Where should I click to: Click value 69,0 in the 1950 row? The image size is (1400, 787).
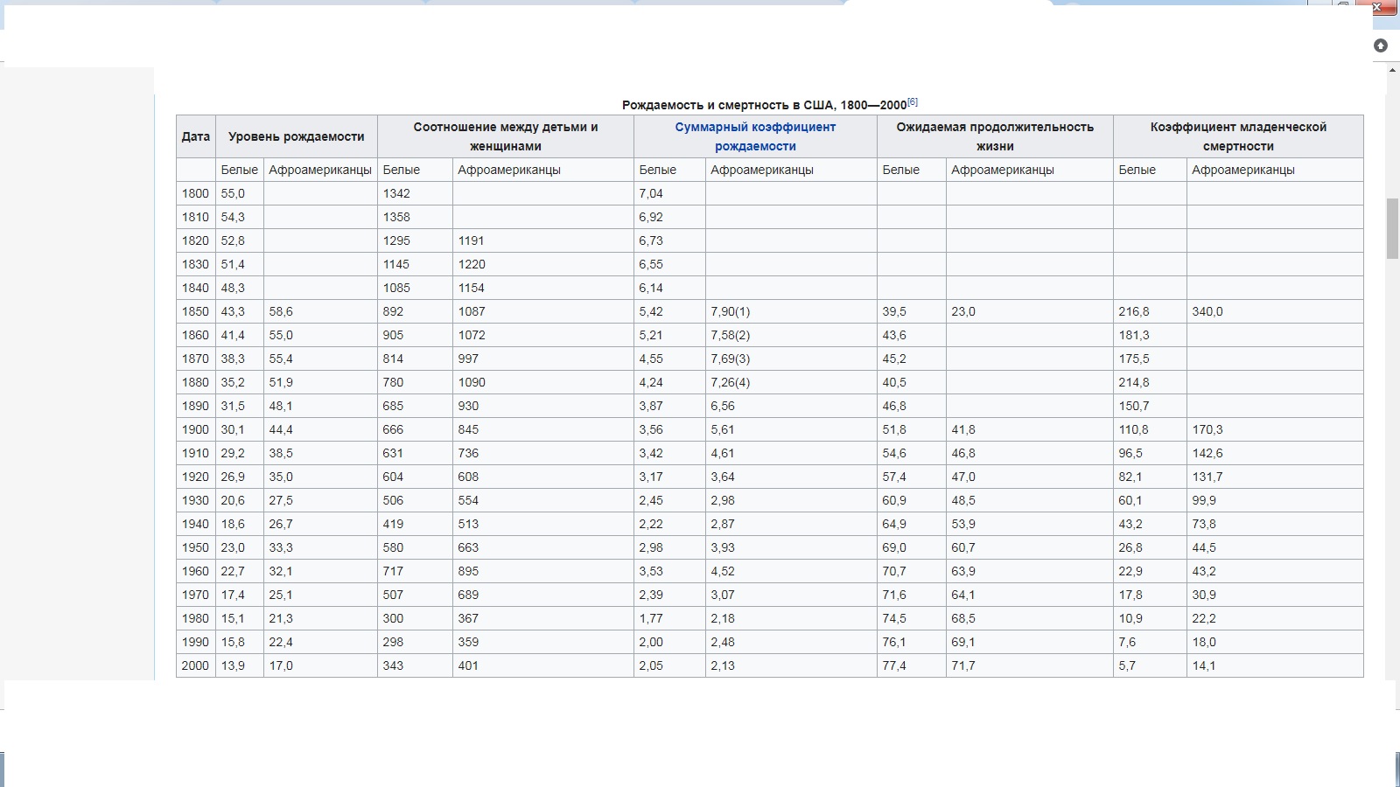pos(894,547)
